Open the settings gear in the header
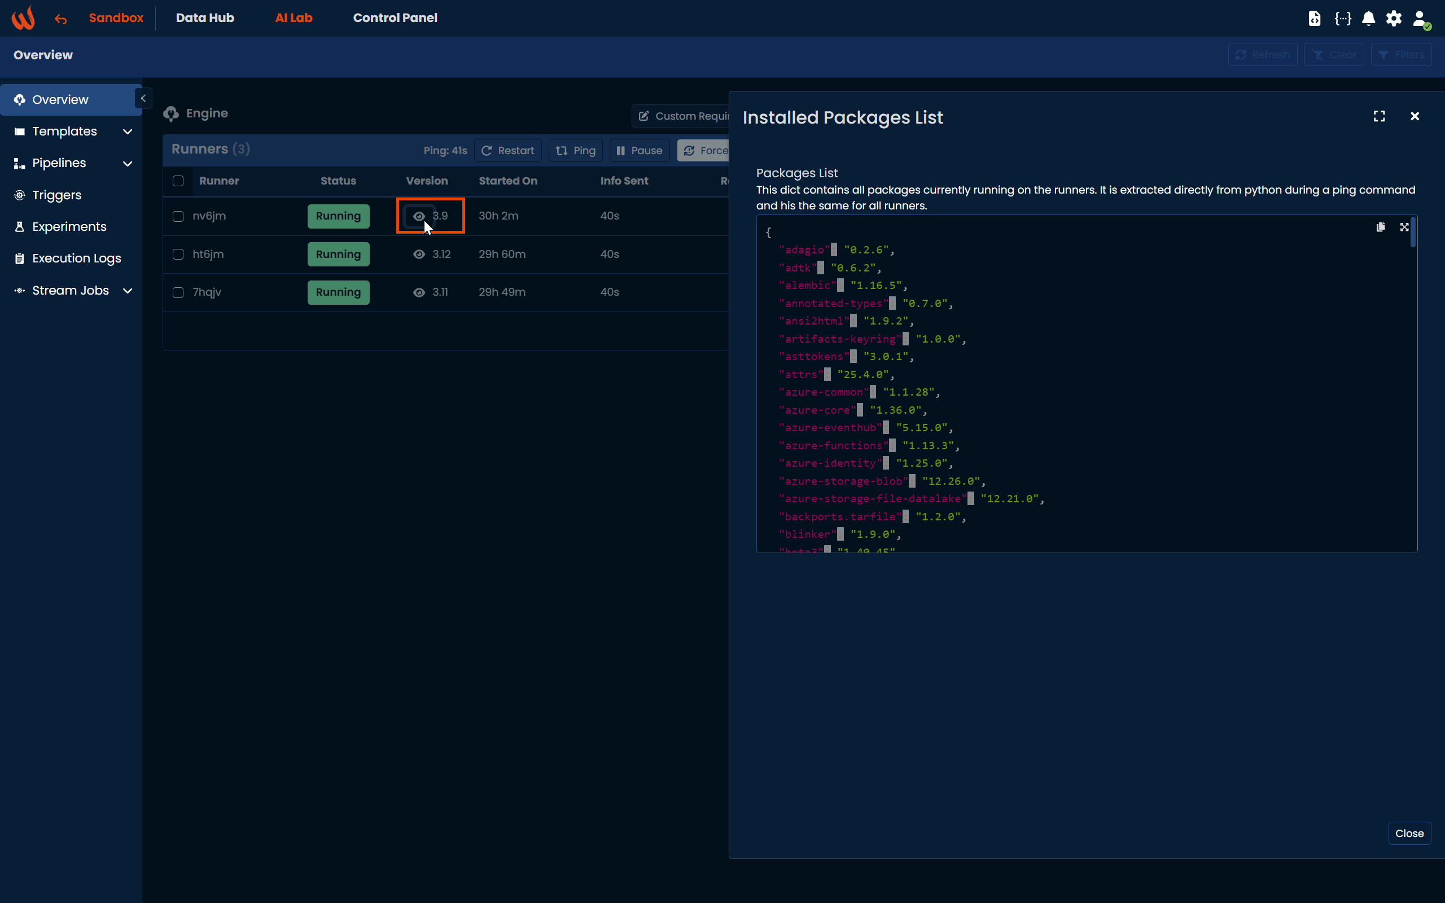1445x903 pixels. pyautogui.click(x=1394, y=19)
